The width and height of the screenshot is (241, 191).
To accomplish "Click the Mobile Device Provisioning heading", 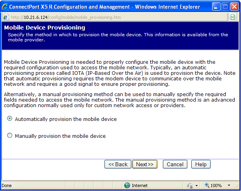I will click(45, 28).
